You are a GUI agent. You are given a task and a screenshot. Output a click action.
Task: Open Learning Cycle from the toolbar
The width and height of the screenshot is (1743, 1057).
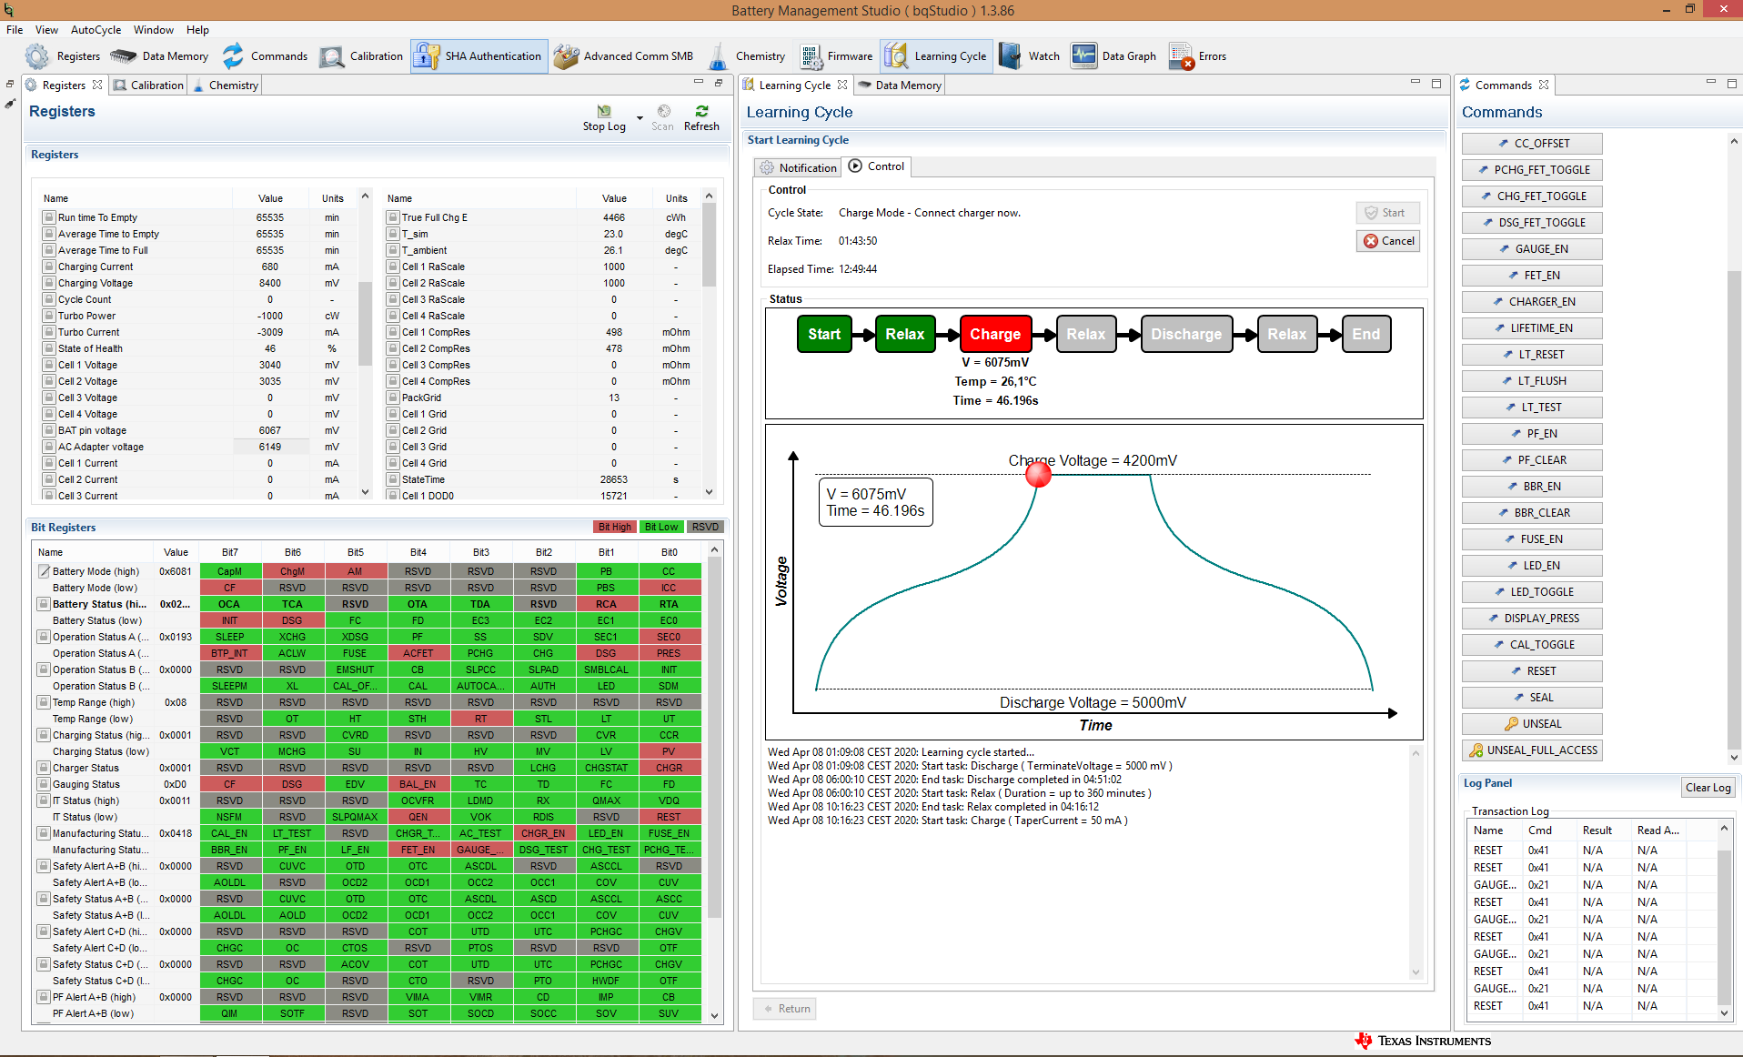pyautogui.click(x=935, y=56)
